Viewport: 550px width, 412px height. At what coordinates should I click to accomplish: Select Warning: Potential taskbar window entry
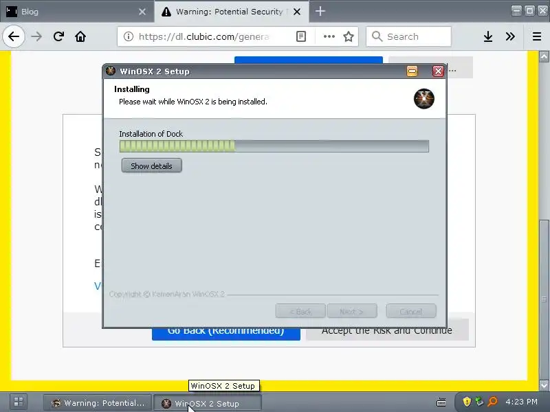point(98,403)
